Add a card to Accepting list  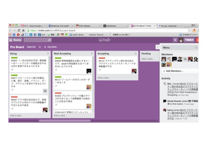104,78
